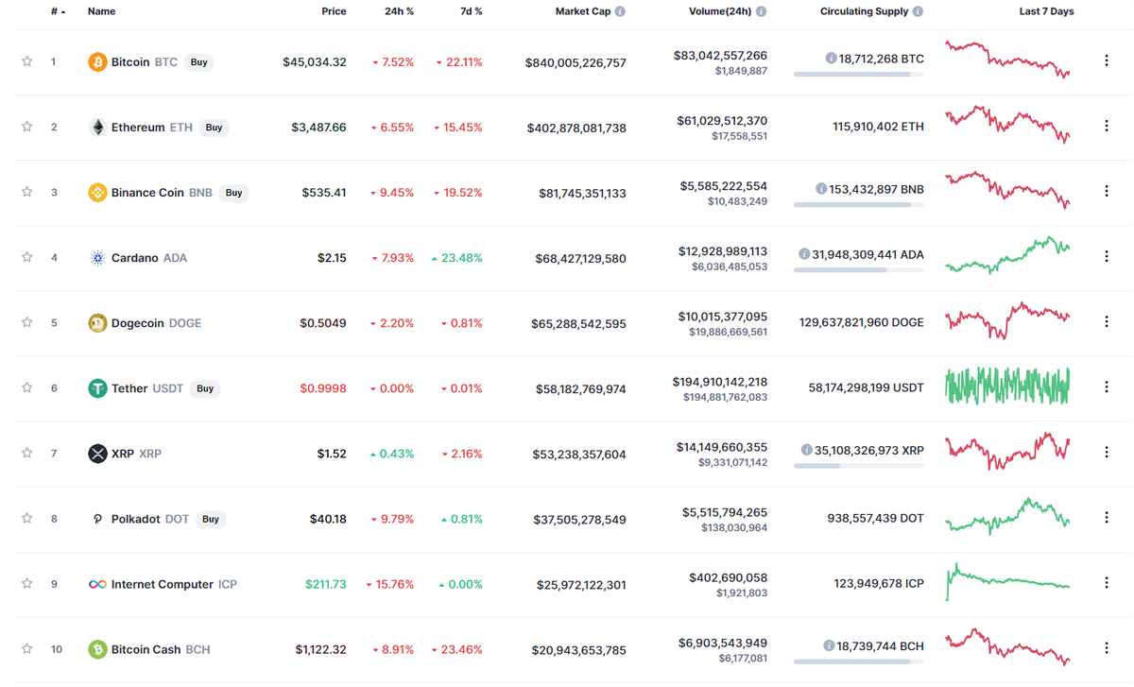1134x687 pixels.
Task: Click the Cardano logo icon
Action: [x=97, y=258]
